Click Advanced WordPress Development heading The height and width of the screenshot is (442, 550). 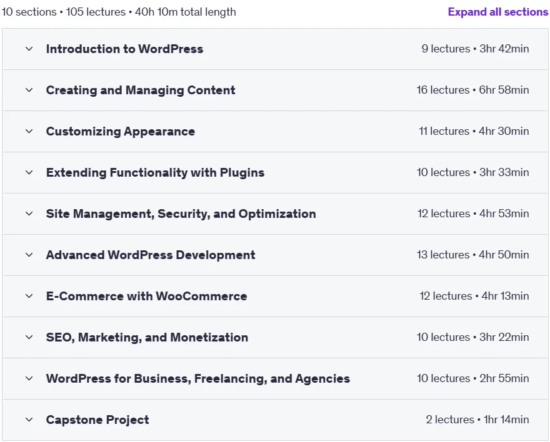151,255
